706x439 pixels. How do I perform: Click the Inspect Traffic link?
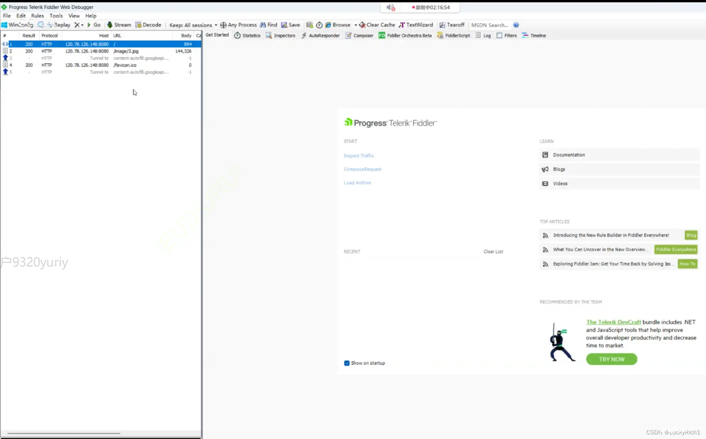tap(359, 156)
